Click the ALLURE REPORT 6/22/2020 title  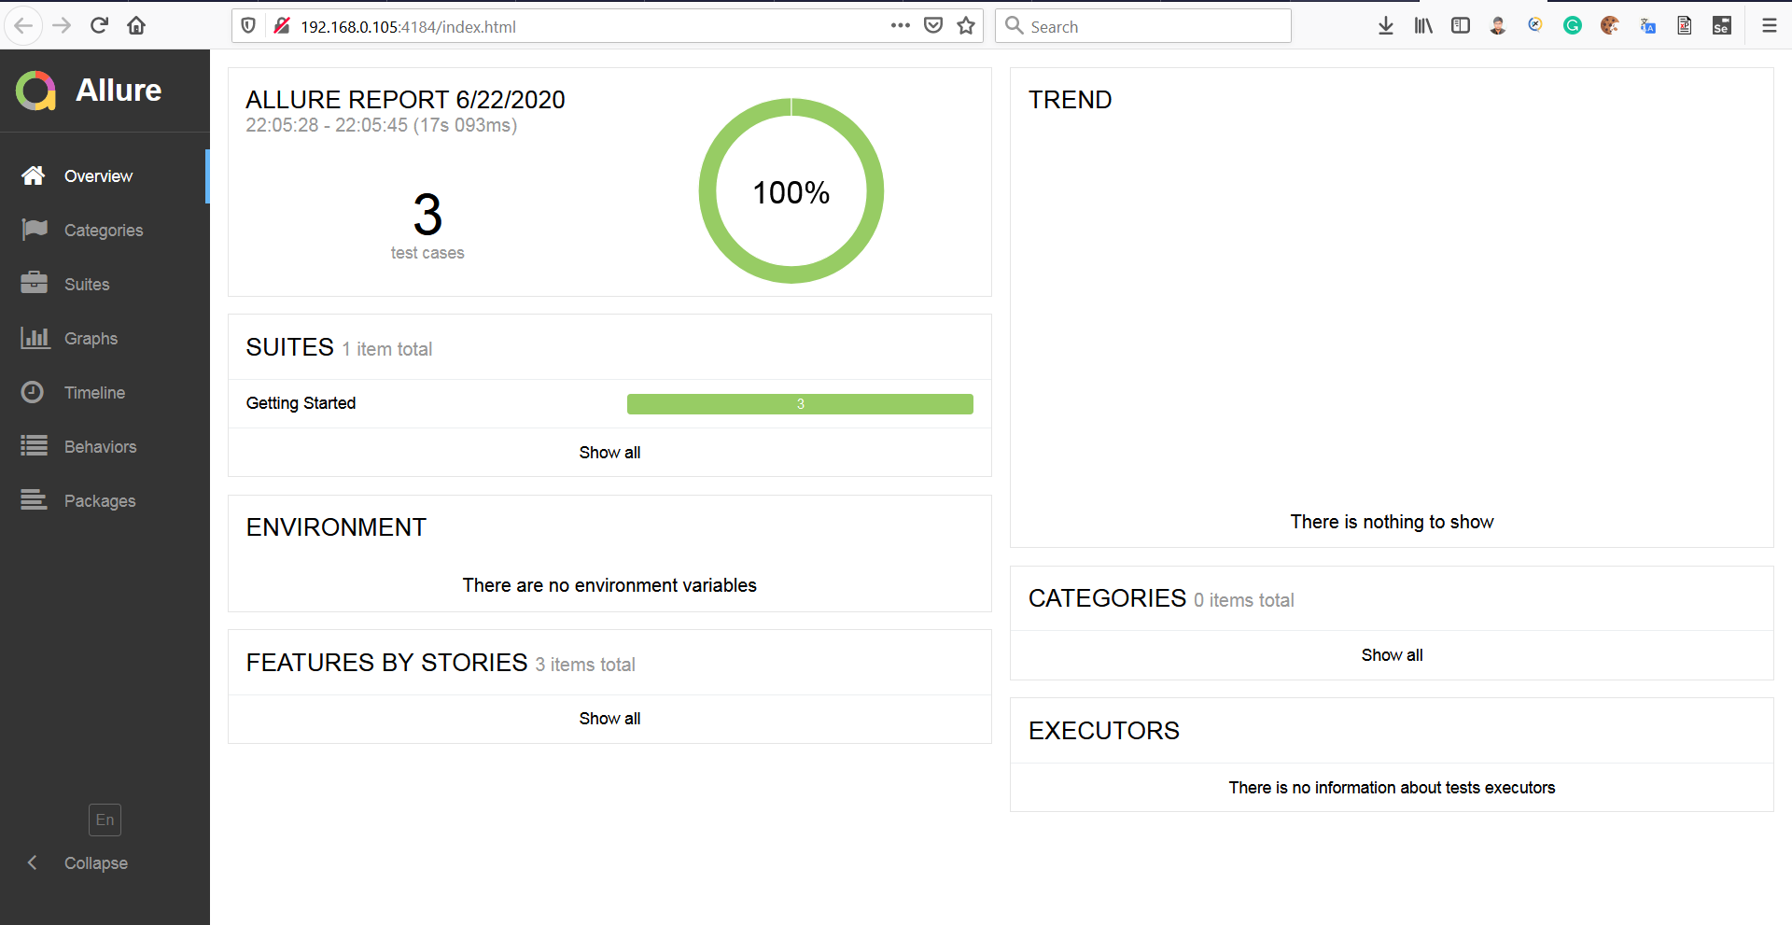point(405,100)
